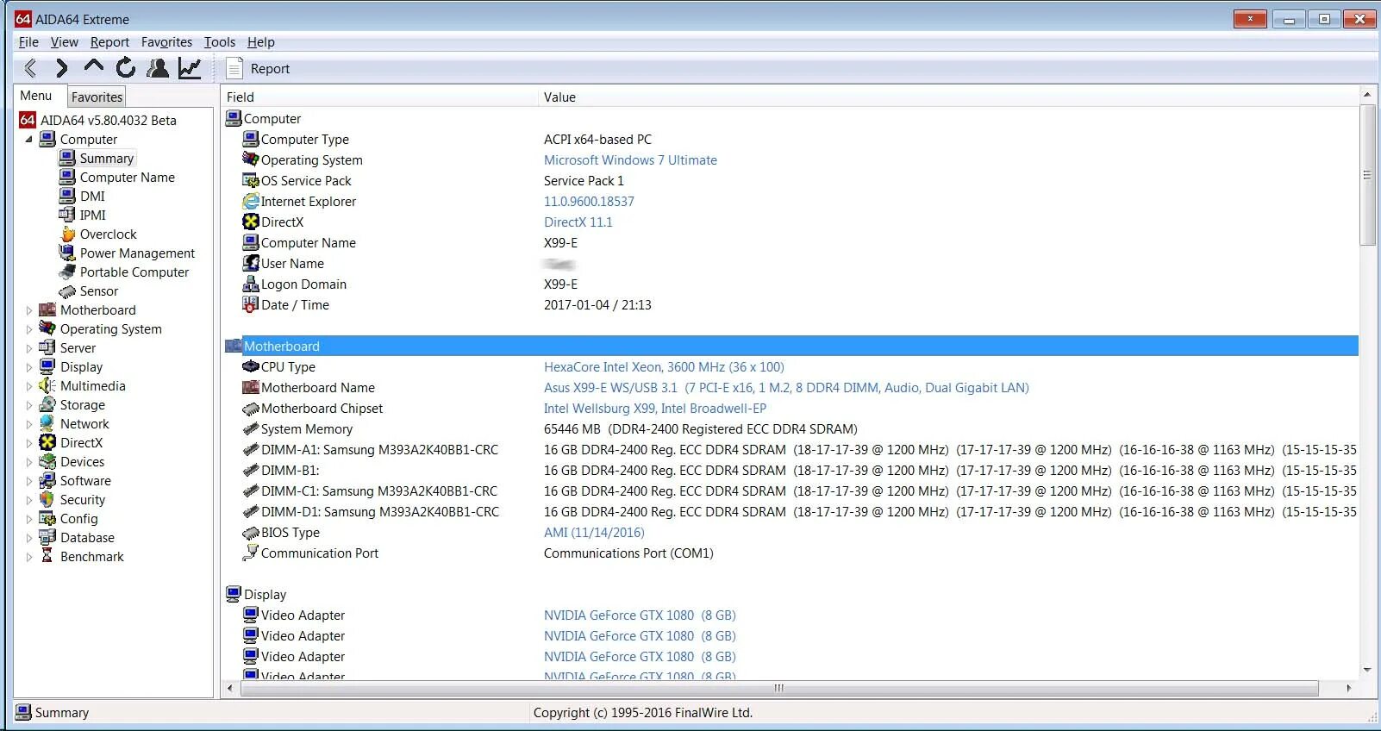Open the HexaCore Intel Xeon CPU link
1381x731 pixels.
click(664, 367)
